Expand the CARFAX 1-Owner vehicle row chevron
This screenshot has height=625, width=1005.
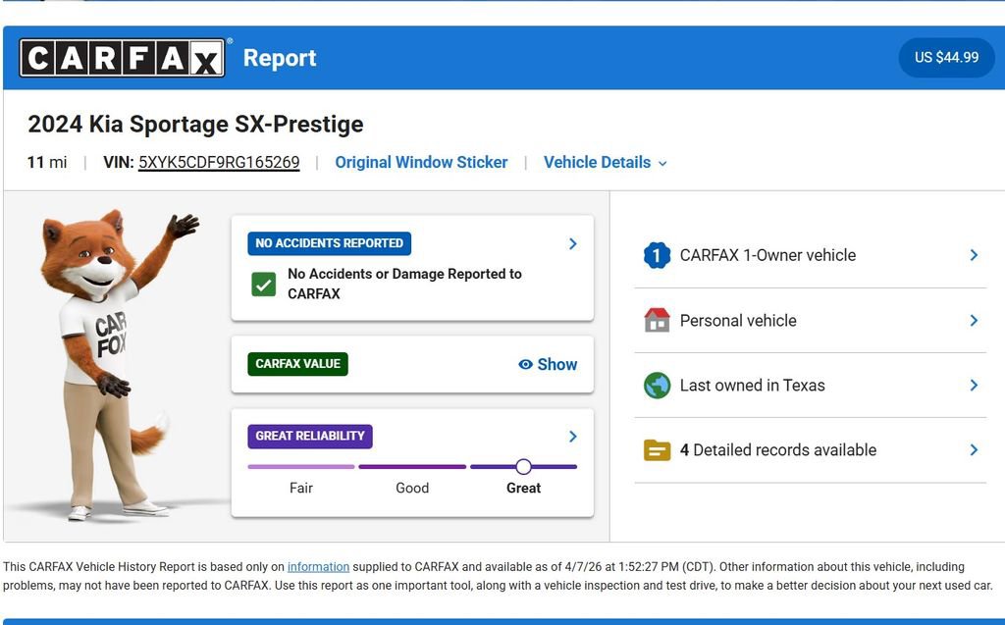974,255
